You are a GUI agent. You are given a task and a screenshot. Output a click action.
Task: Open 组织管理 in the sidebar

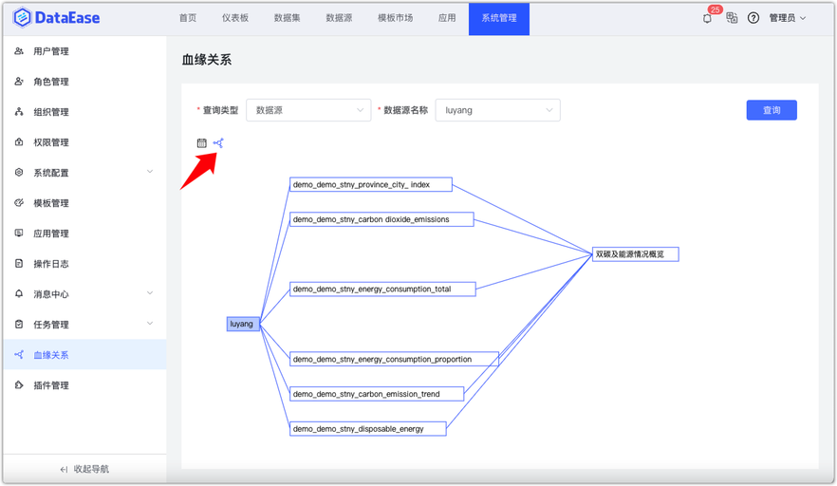pyautogui.click(x=84, y=112)
